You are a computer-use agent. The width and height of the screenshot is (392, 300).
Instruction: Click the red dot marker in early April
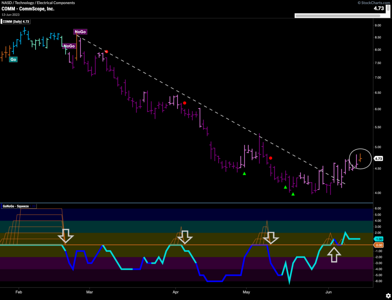pyautogui.click(x=185, y=103)
